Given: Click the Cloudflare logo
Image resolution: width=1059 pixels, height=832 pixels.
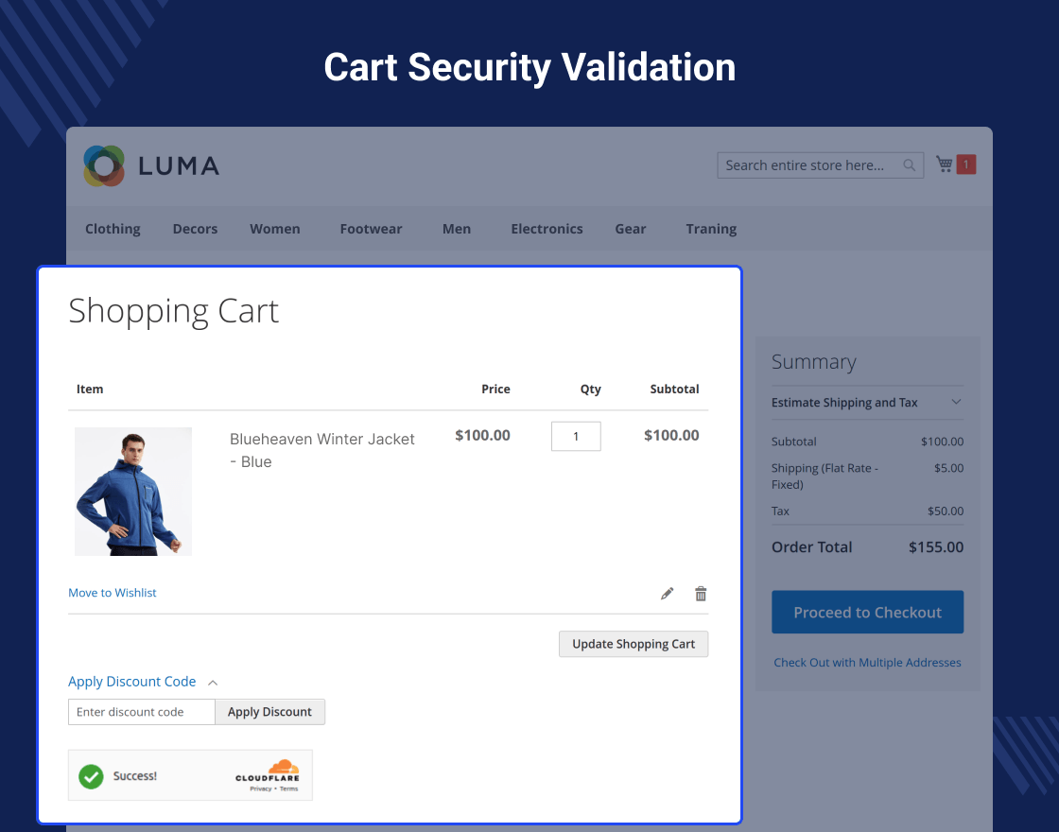Looking at the screenshot, I should [x=268, y=771].
